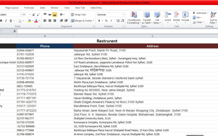Open Font dialog box launcher
The width and height of the screenshot is (218, 136).
point(39,26)
